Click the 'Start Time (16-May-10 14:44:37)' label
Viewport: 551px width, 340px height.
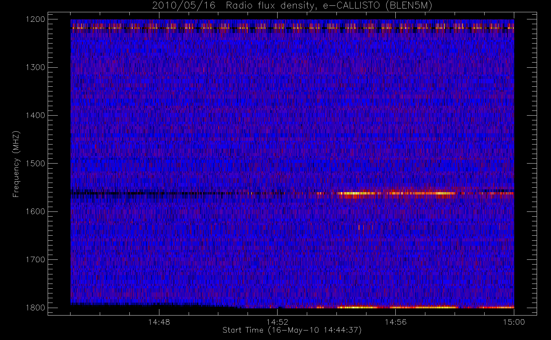tap(292, 330)
